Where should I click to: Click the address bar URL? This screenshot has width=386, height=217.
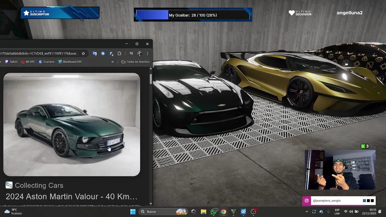(39, 54)
